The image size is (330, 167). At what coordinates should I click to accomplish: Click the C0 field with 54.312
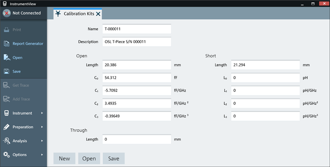pos(137,78)
